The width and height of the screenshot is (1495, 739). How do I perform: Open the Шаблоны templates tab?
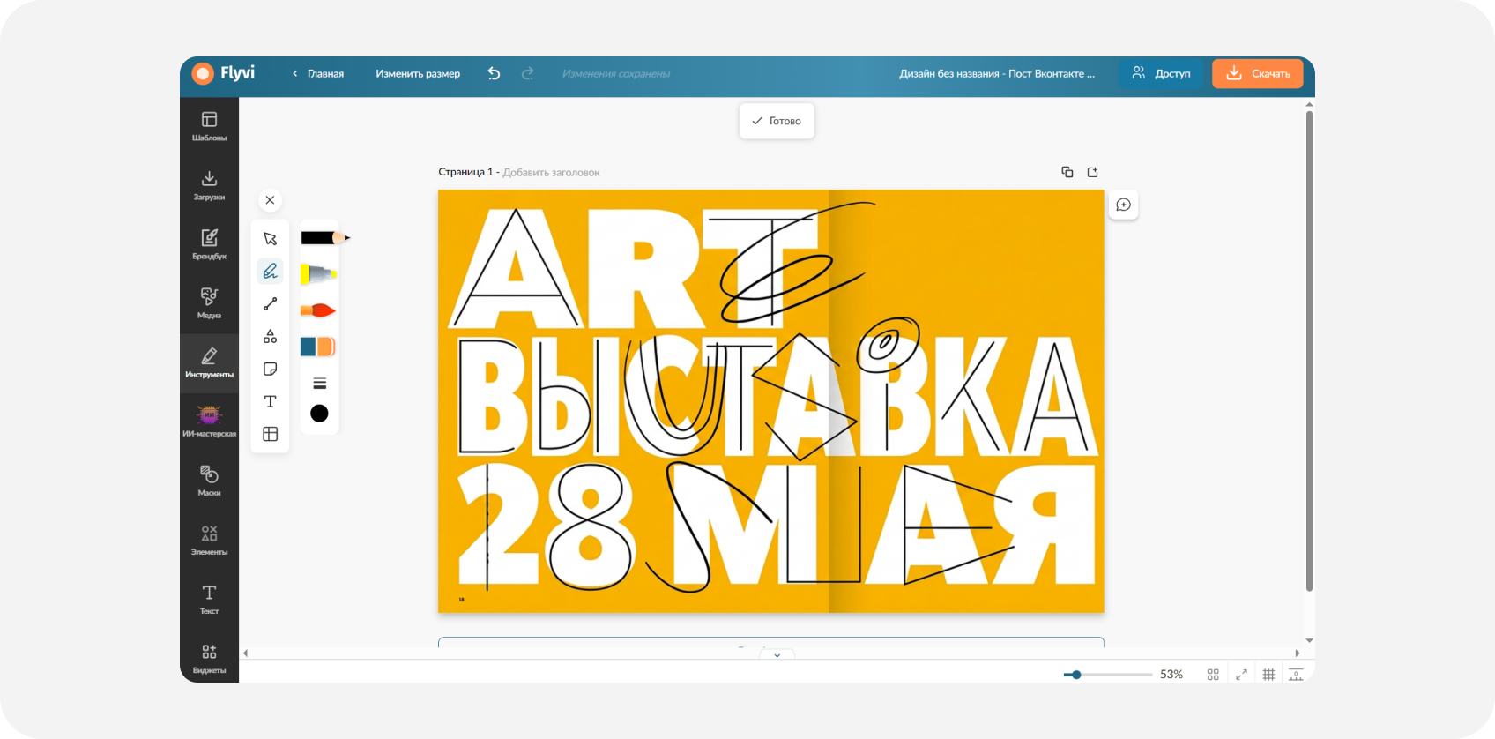(209, 126)
